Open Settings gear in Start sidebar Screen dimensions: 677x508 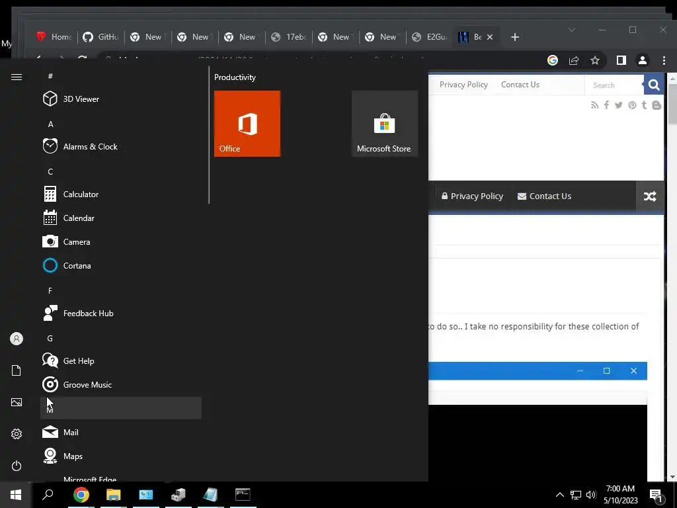click(17, 434)
